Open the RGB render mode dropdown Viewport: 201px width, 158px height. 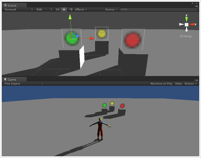pyautogui.click(x=44, y=9)
